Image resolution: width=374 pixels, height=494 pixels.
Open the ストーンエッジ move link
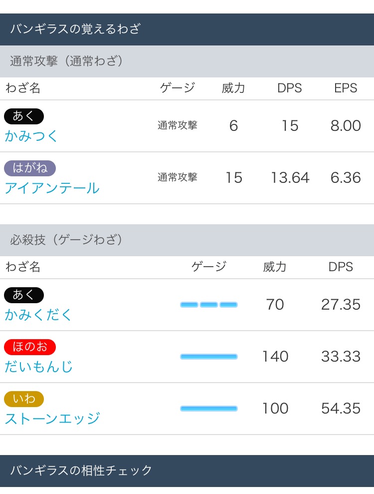click(x=52, y=419)
